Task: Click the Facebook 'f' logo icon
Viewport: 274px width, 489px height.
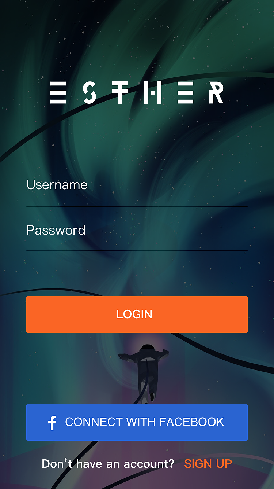Action: [52, 423]
